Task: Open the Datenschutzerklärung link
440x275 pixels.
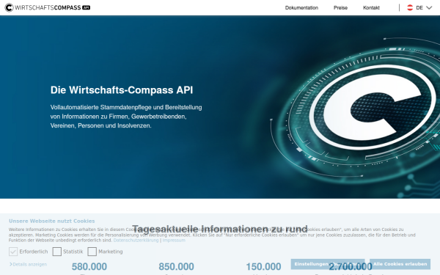Action: (136, 241)
